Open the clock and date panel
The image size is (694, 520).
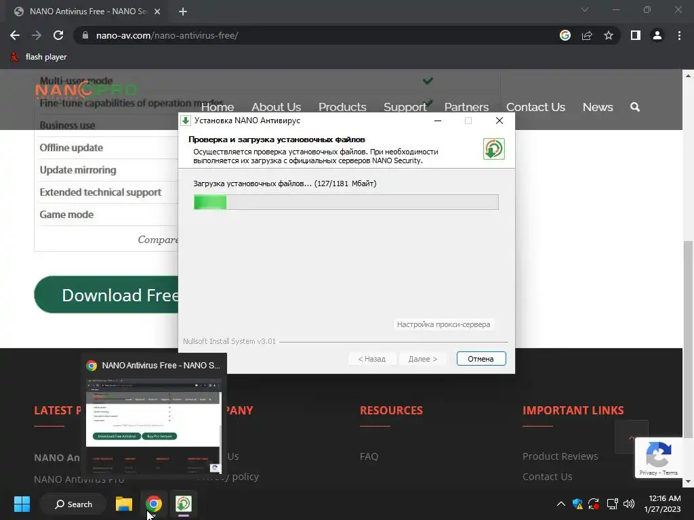click(662, 504)
